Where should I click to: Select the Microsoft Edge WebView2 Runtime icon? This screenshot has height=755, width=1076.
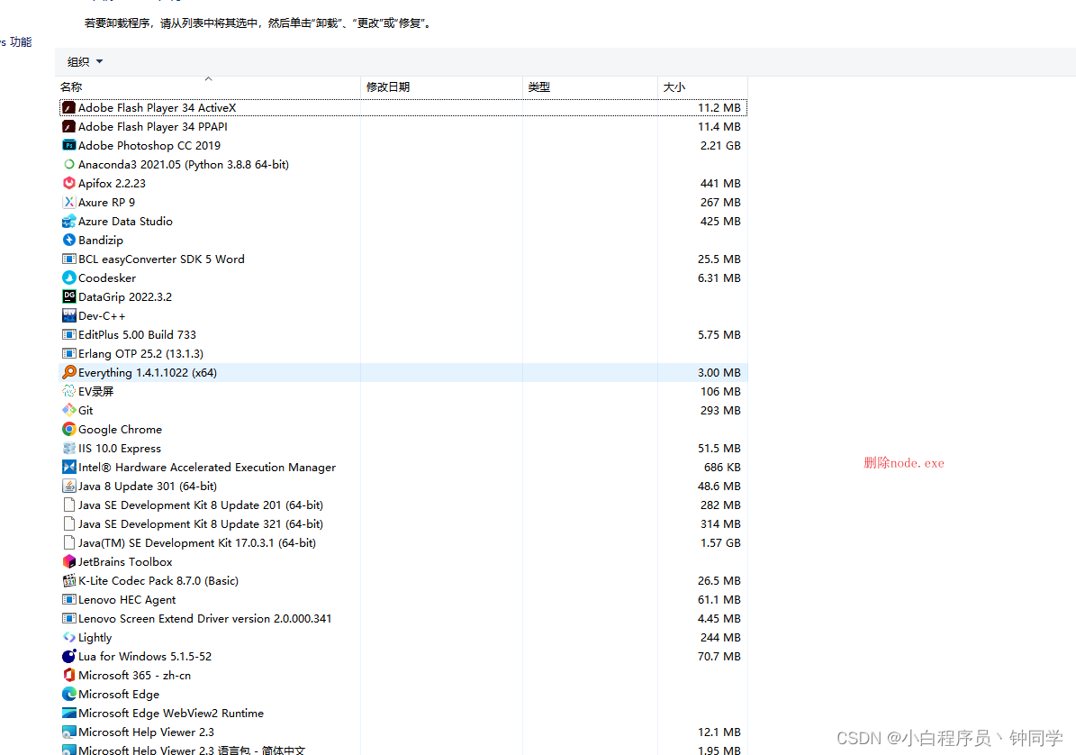tap(68, 714)
